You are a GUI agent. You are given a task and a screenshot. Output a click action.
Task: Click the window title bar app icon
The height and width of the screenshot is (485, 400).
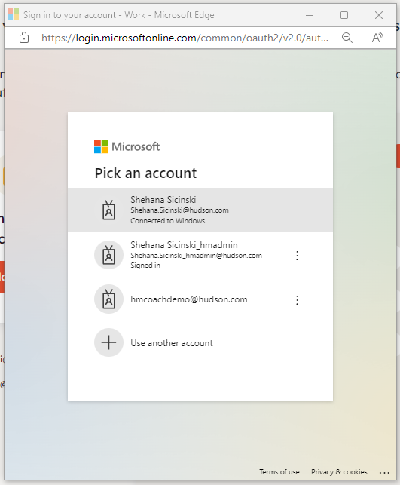click(14, 14)
